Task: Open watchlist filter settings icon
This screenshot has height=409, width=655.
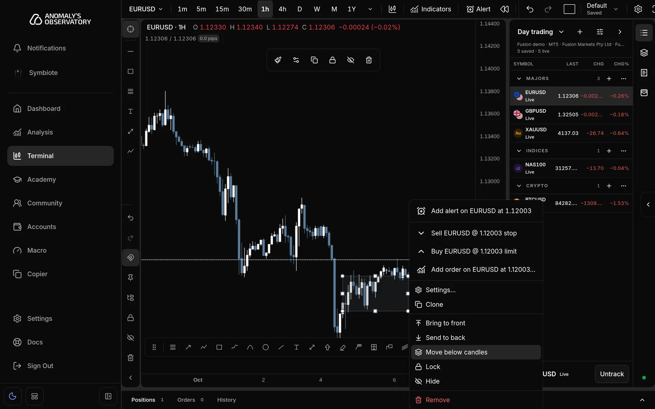Action: [600, 32]
